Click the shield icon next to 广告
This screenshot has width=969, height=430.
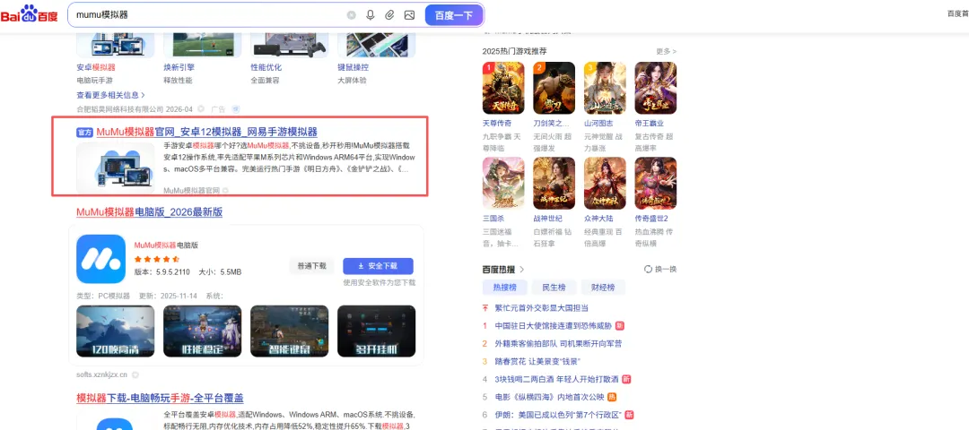click(x=235, y=109)
